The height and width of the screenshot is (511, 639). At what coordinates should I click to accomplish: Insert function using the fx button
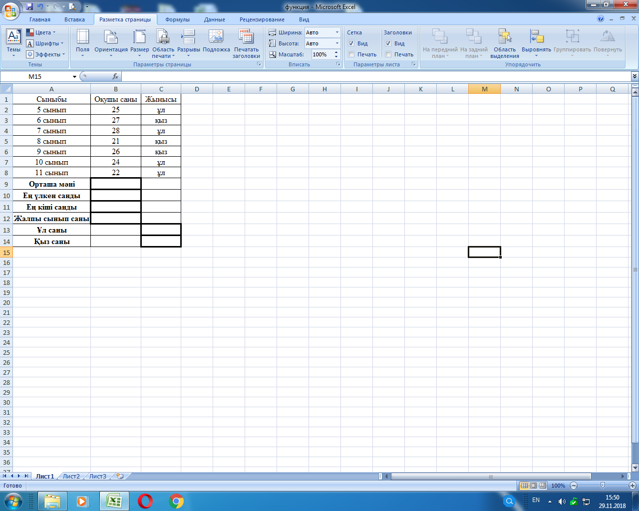coord(115,76)
